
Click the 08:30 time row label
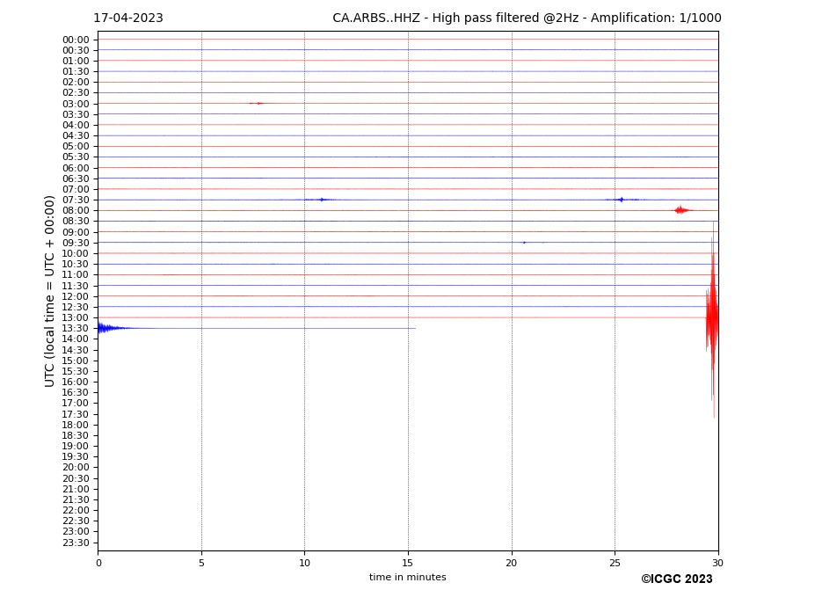[x=76, y=222]
